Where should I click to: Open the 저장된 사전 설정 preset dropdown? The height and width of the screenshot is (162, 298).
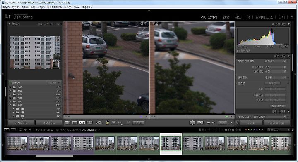coord(275,61)
